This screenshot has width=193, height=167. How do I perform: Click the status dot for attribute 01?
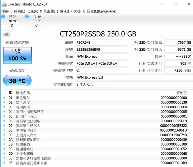(x=5, y=98)
